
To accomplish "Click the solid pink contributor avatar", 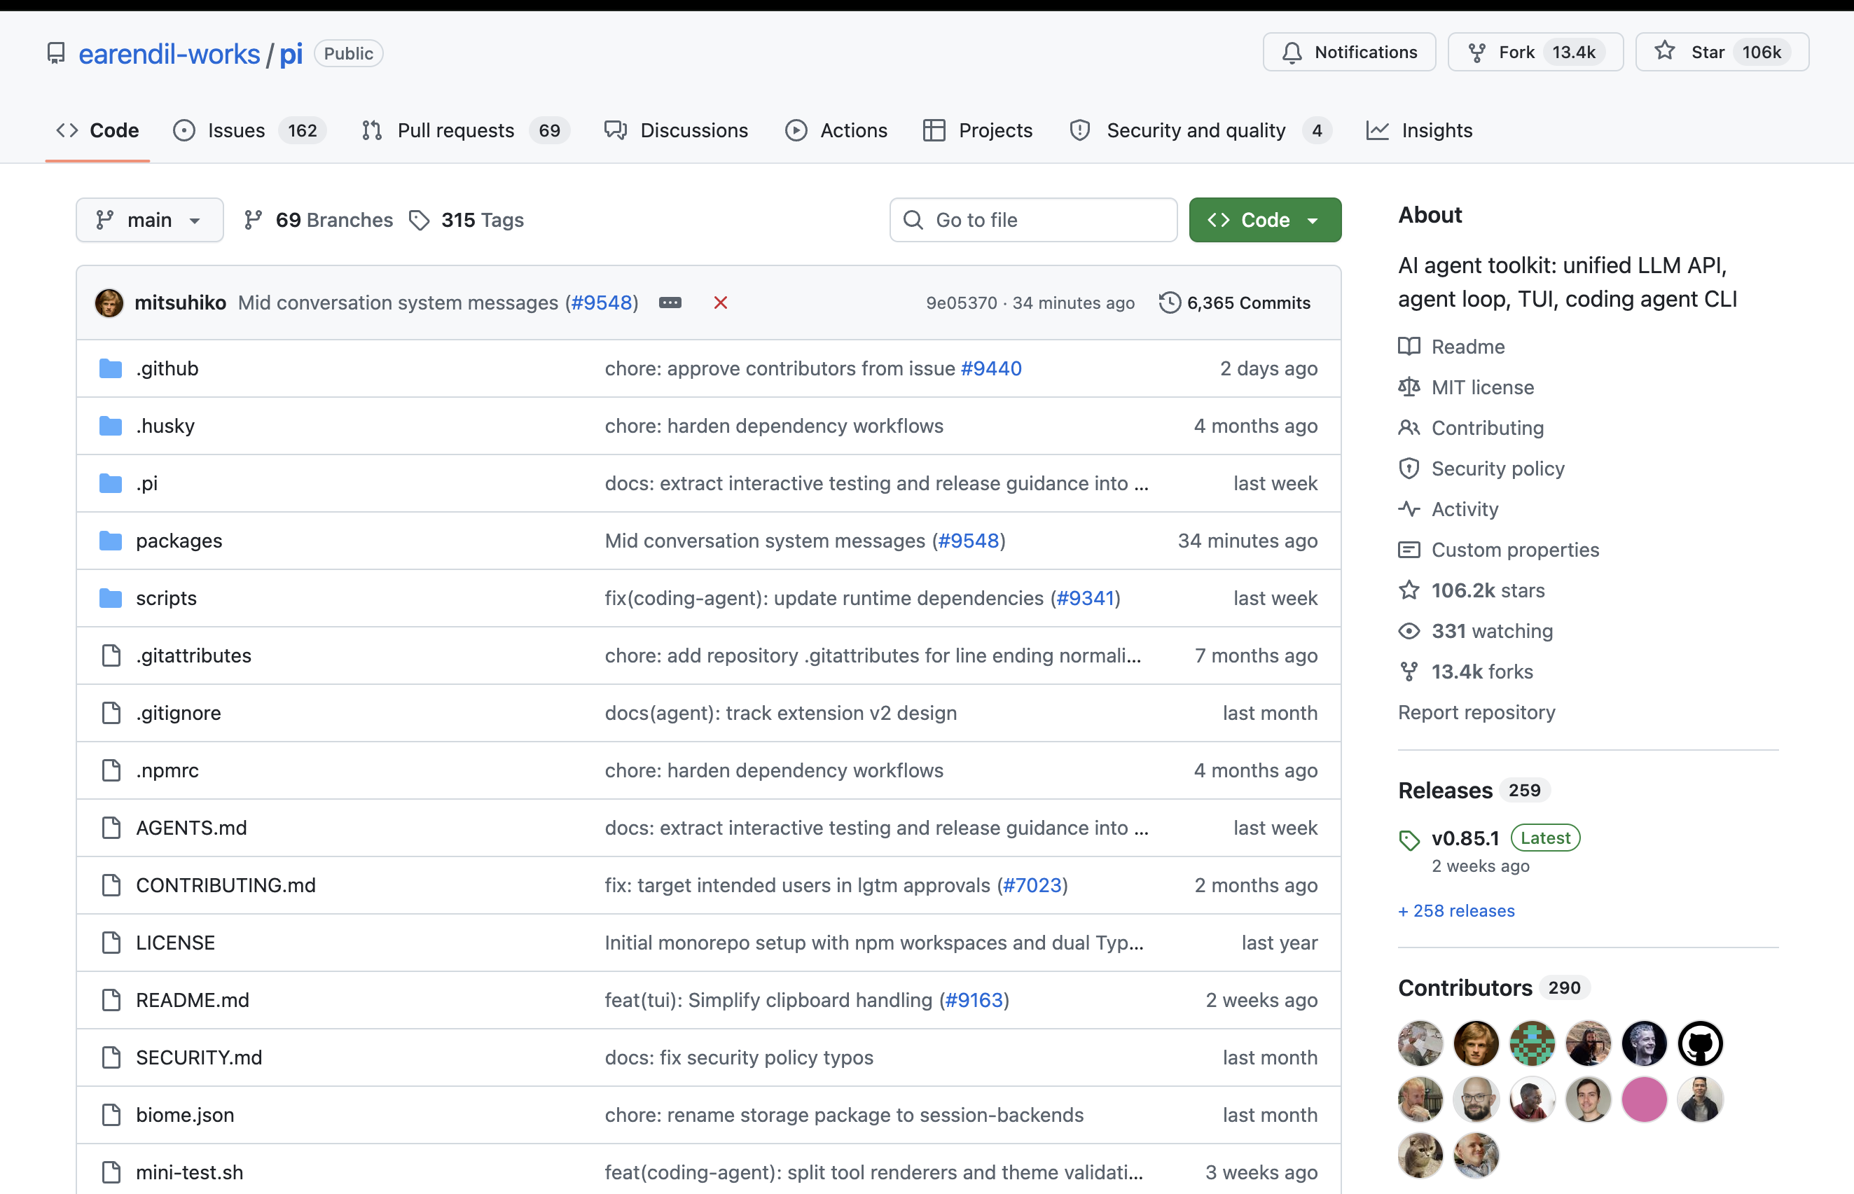I will [x=1644, y=1099].
